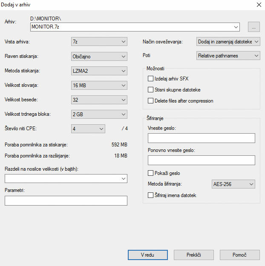Check Delete files after compression
Screen dimensions: 265x266
[x=150, y=101]
